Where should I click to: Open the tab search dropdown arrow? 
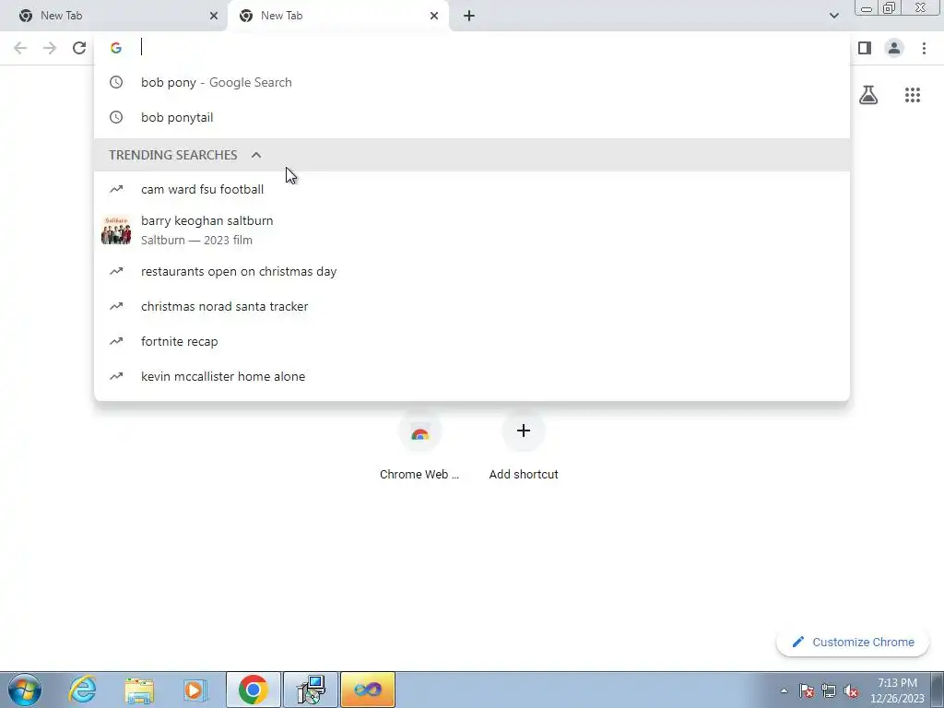coord(833,16)
